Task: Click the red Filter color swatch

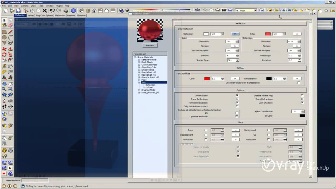Action: click(x=268, y=34)
